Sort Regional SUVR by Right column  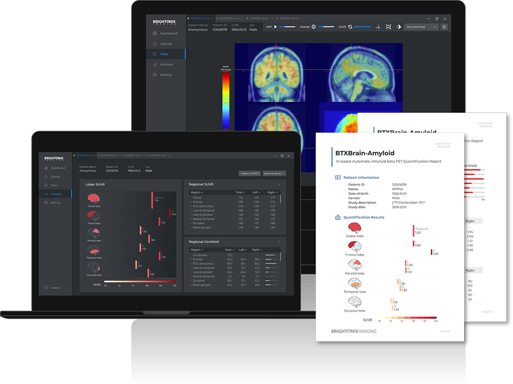(273, 193)
